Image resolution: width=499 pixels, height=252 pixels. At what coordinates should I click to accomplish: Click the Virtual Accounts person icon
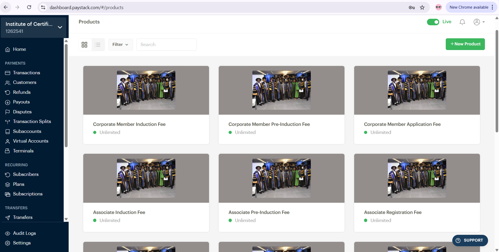pos(8,141)
